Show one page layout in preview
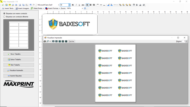This screenshot has width=190, height=107. pyautogui.click(x=53, y=41)
